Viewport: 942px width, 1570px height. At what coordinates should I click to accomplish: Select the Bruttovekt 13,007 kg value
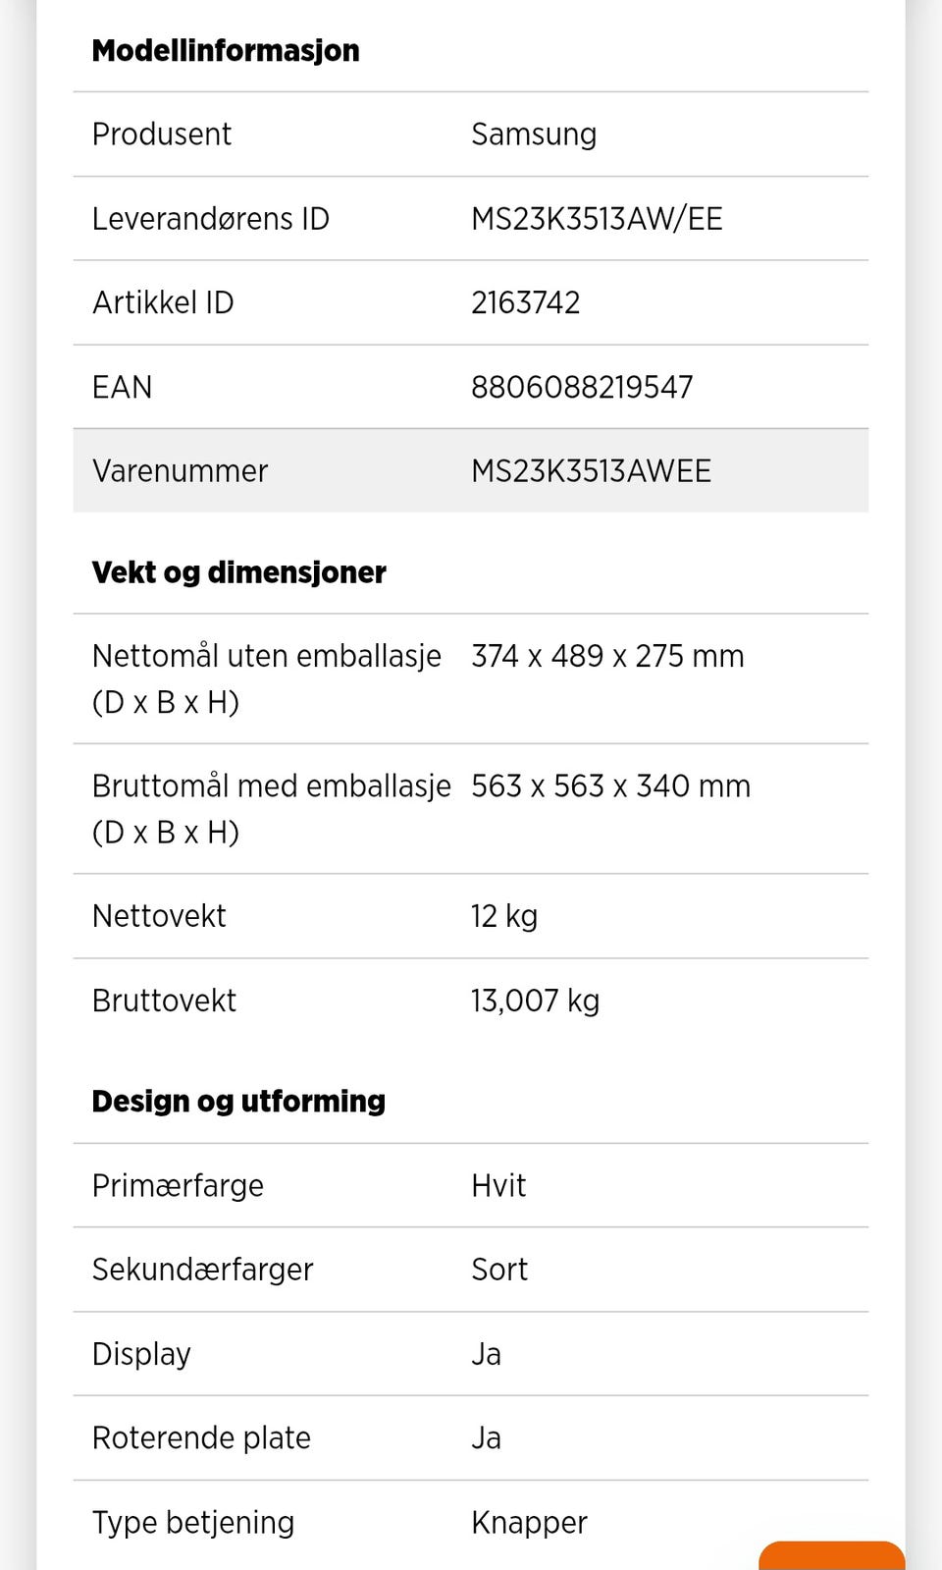point(535,1001)
